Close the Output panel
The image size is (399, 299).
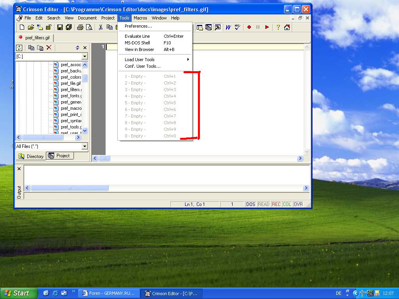point(19,169)
